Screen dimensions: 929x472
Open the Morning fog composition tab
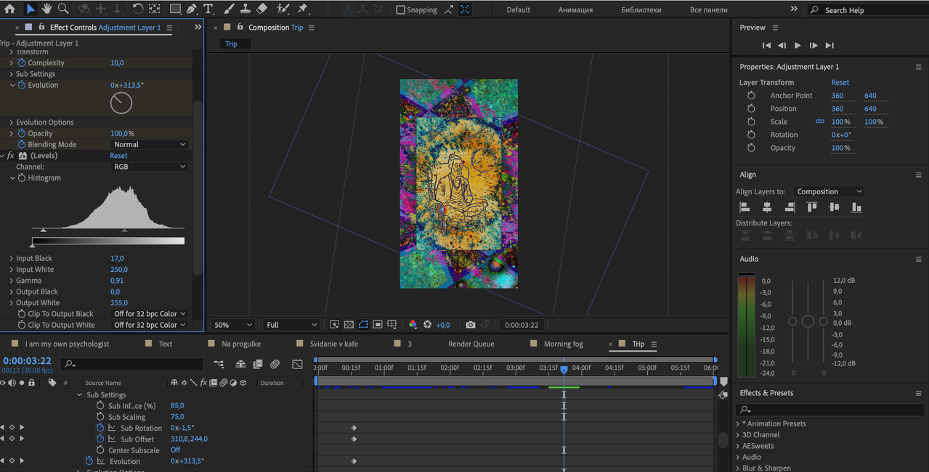click(x=563, y=344)
